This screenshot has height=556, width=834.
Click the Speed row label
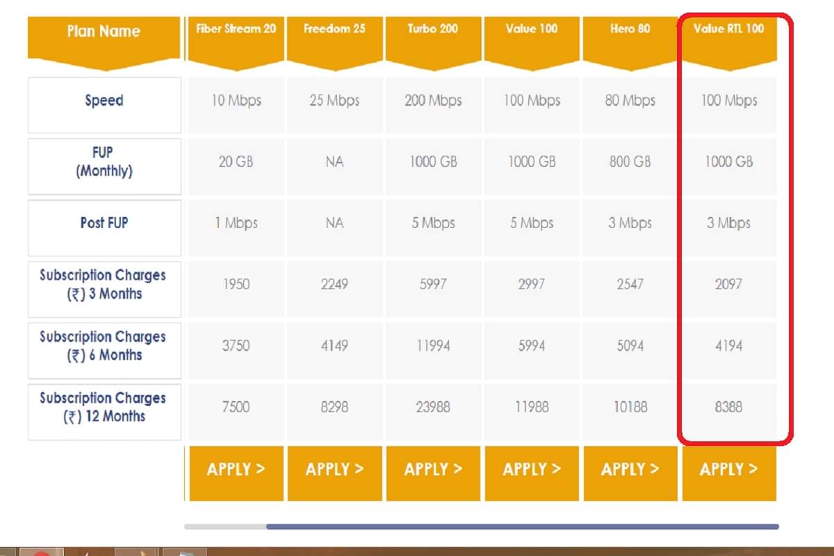(104, 100)
